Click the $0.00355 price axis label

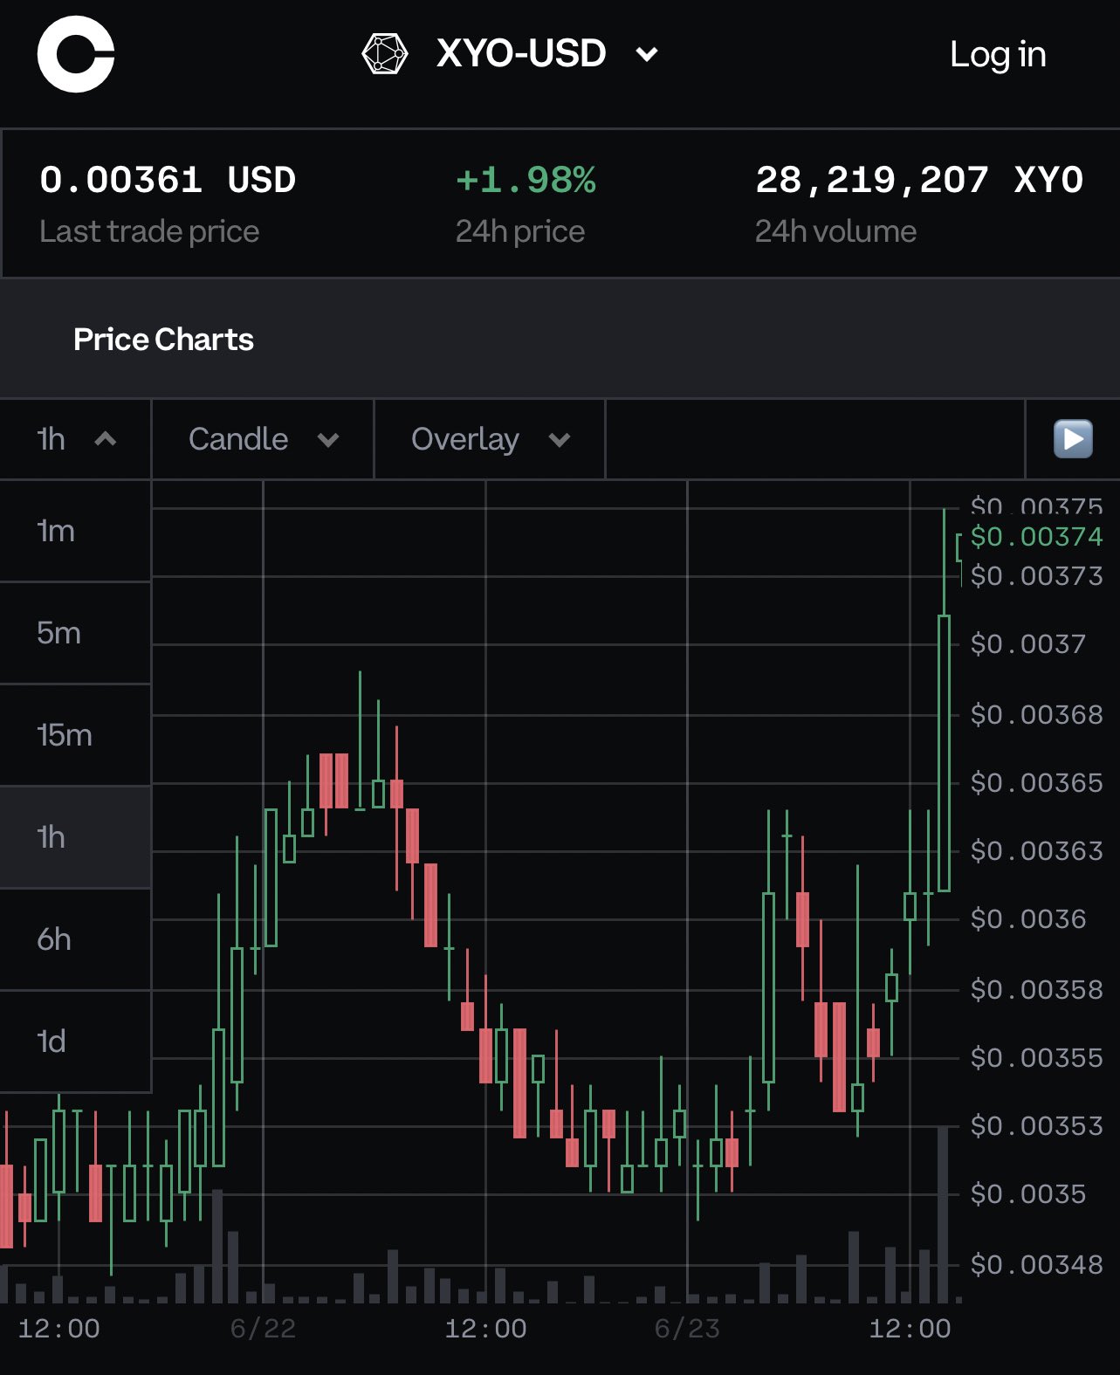click(x=1036, y=1058)
